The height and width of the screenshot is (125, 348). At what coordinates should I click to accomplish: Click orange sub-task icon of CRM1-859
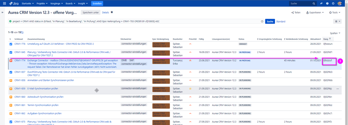[x=11, y=89]
